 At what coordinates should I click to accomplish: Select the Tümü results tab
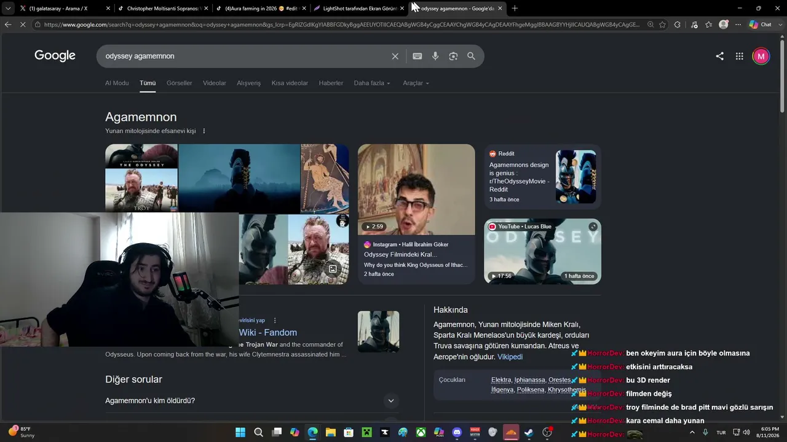click(148, 83)
